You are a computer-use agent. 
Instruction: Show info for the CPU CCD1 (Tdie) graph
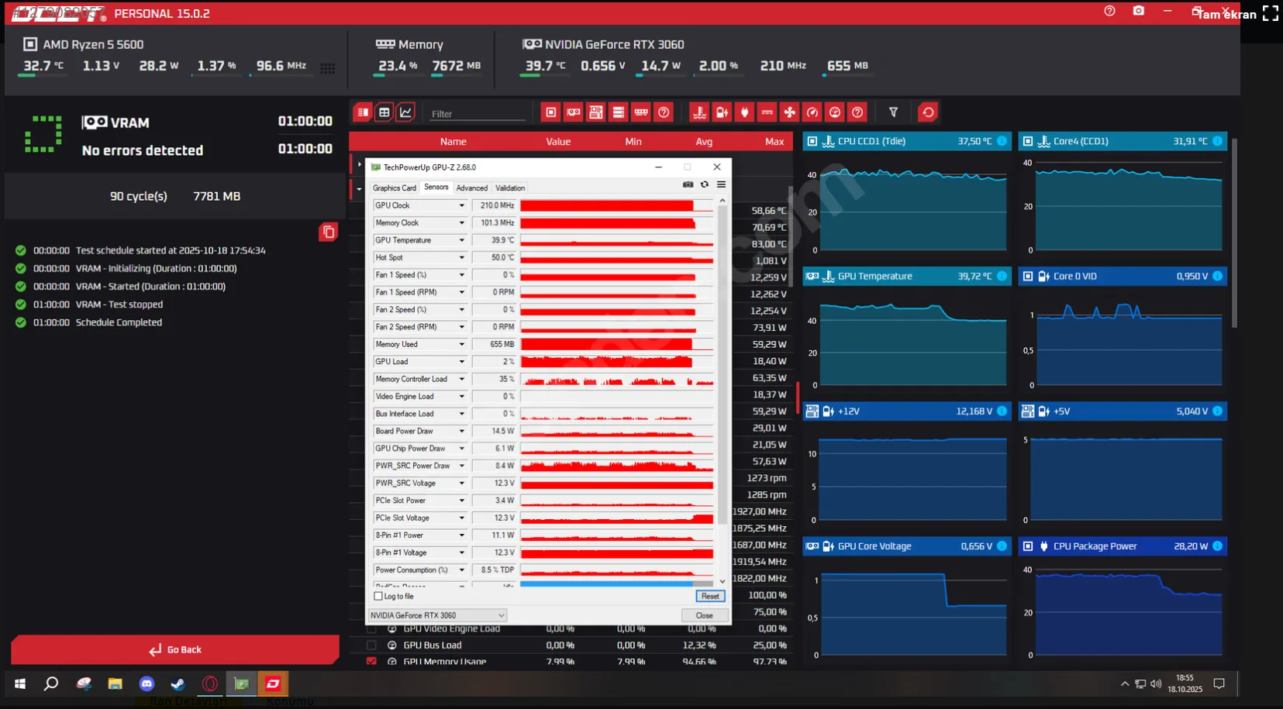pyautogui.click(x=1002, y=141)
